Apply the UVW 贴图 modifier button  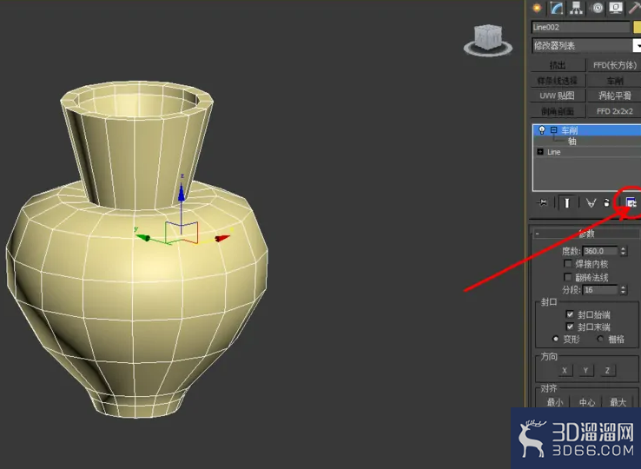(x=558, y=96)
